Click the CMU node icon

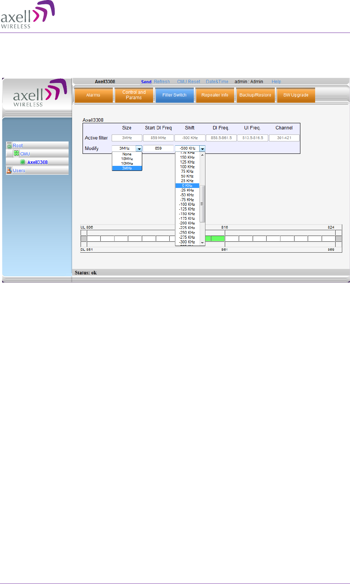point(16,153)
